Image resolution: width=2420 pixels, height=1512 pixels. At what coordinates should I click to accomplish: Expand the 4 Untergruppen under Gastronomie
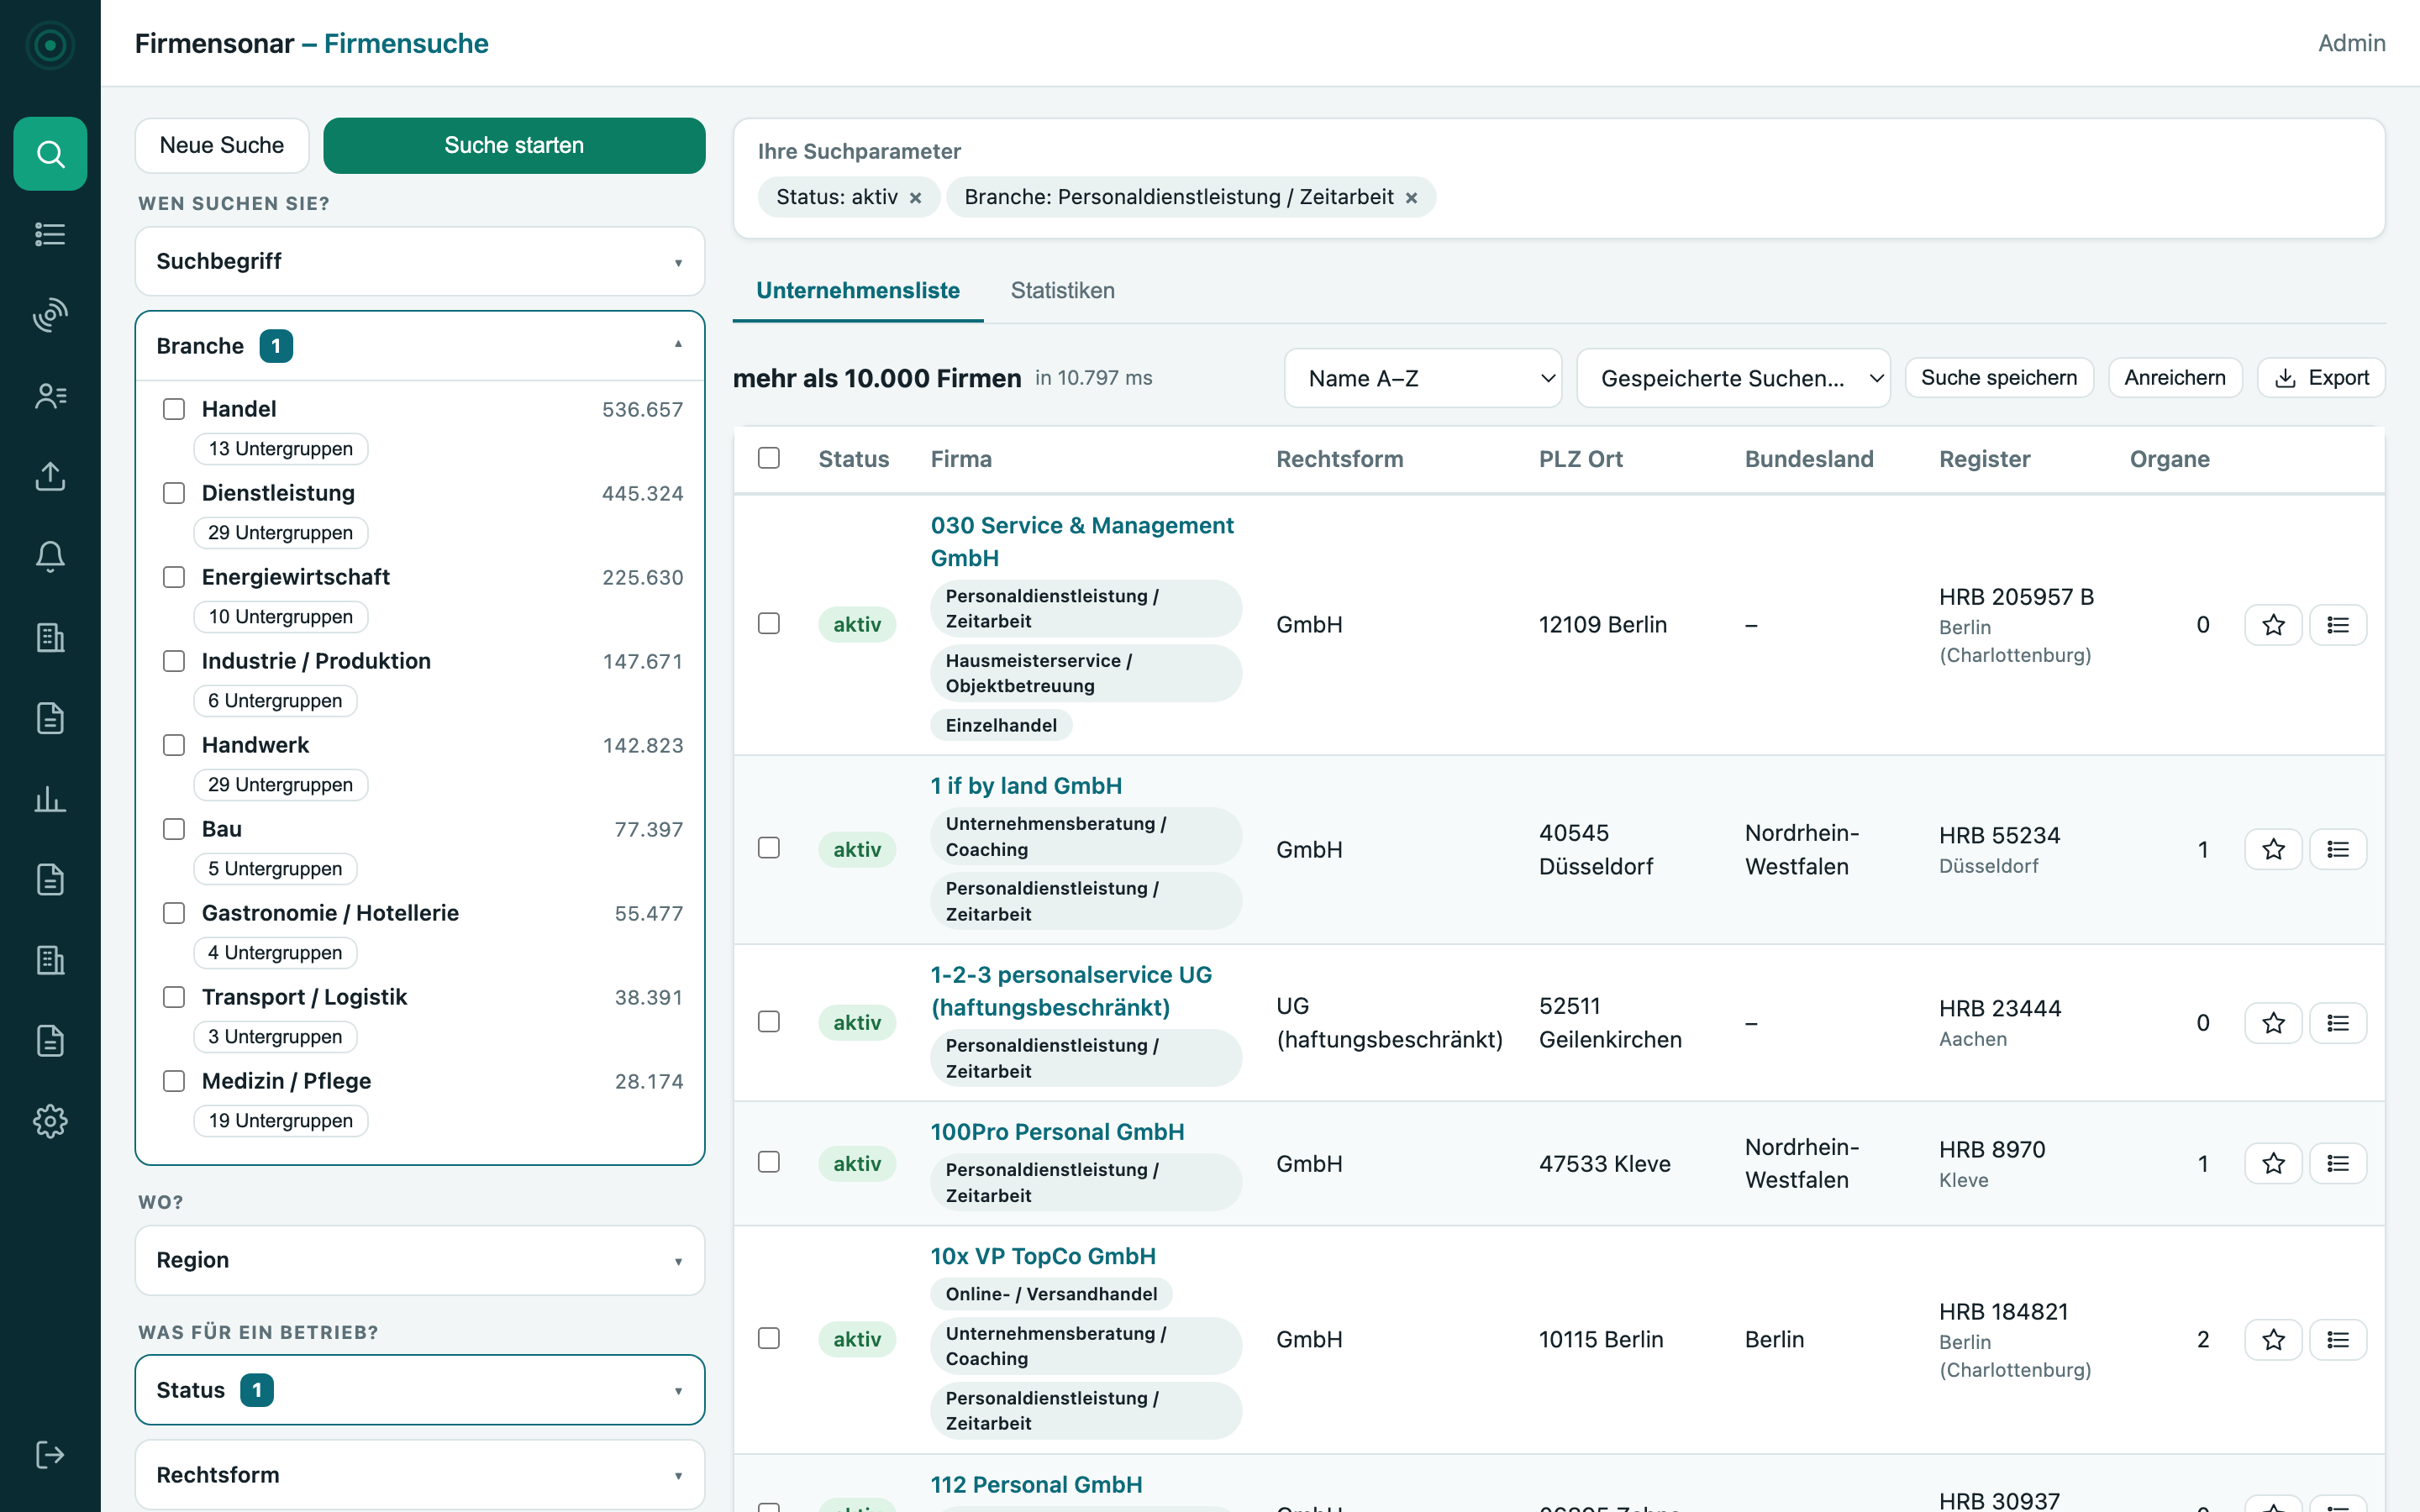pos(275,953)
